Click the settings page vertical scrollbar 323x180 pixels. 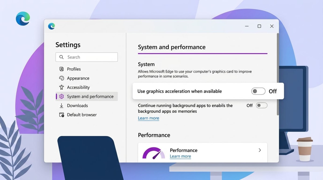coord(278,74)
